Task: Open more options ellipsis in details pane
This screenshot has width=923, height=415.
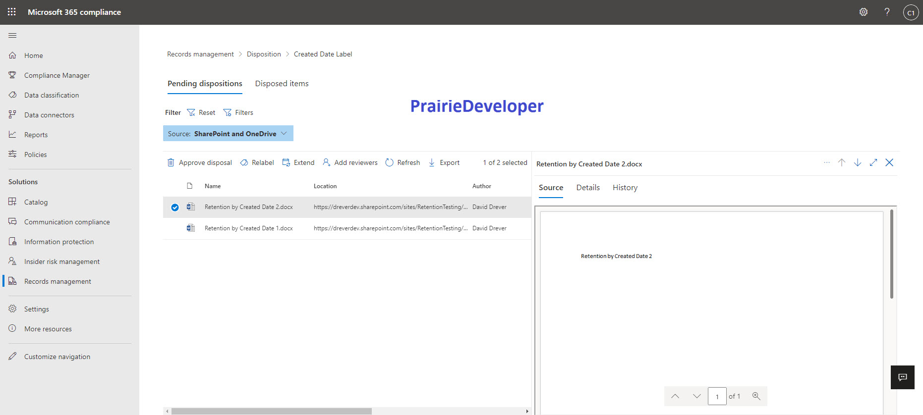Action: (x=826, y=162)
